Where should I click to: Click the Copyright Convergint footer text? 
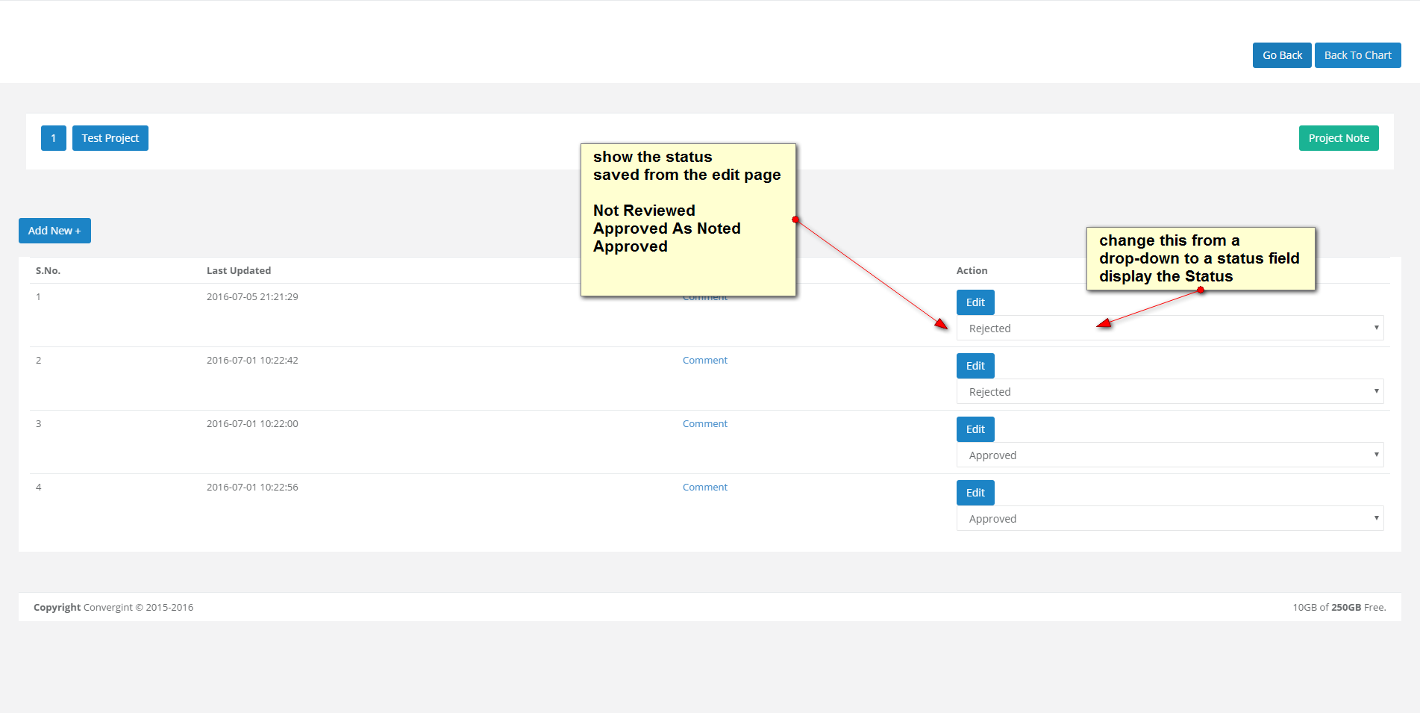pyautogui.click(x=113, y=607)
